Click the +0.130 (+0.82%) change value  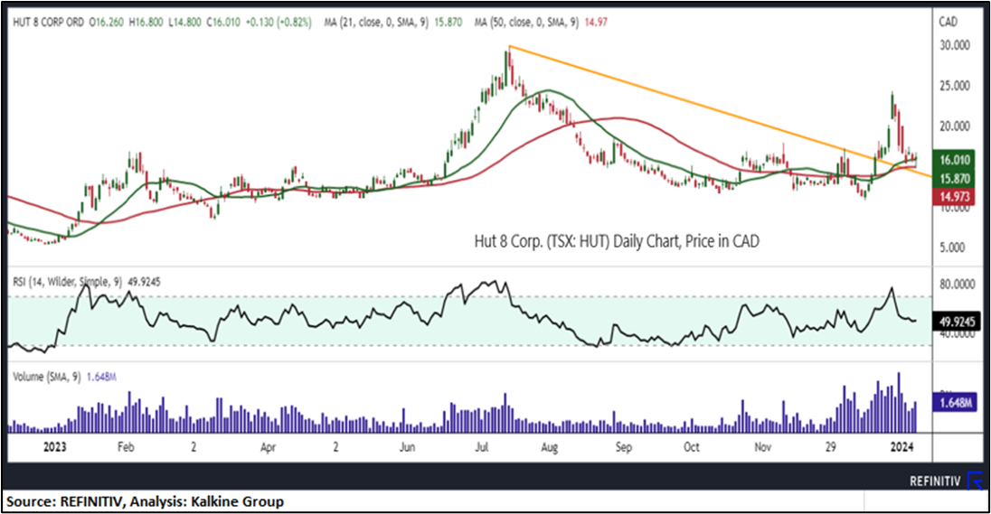[278, 22]
